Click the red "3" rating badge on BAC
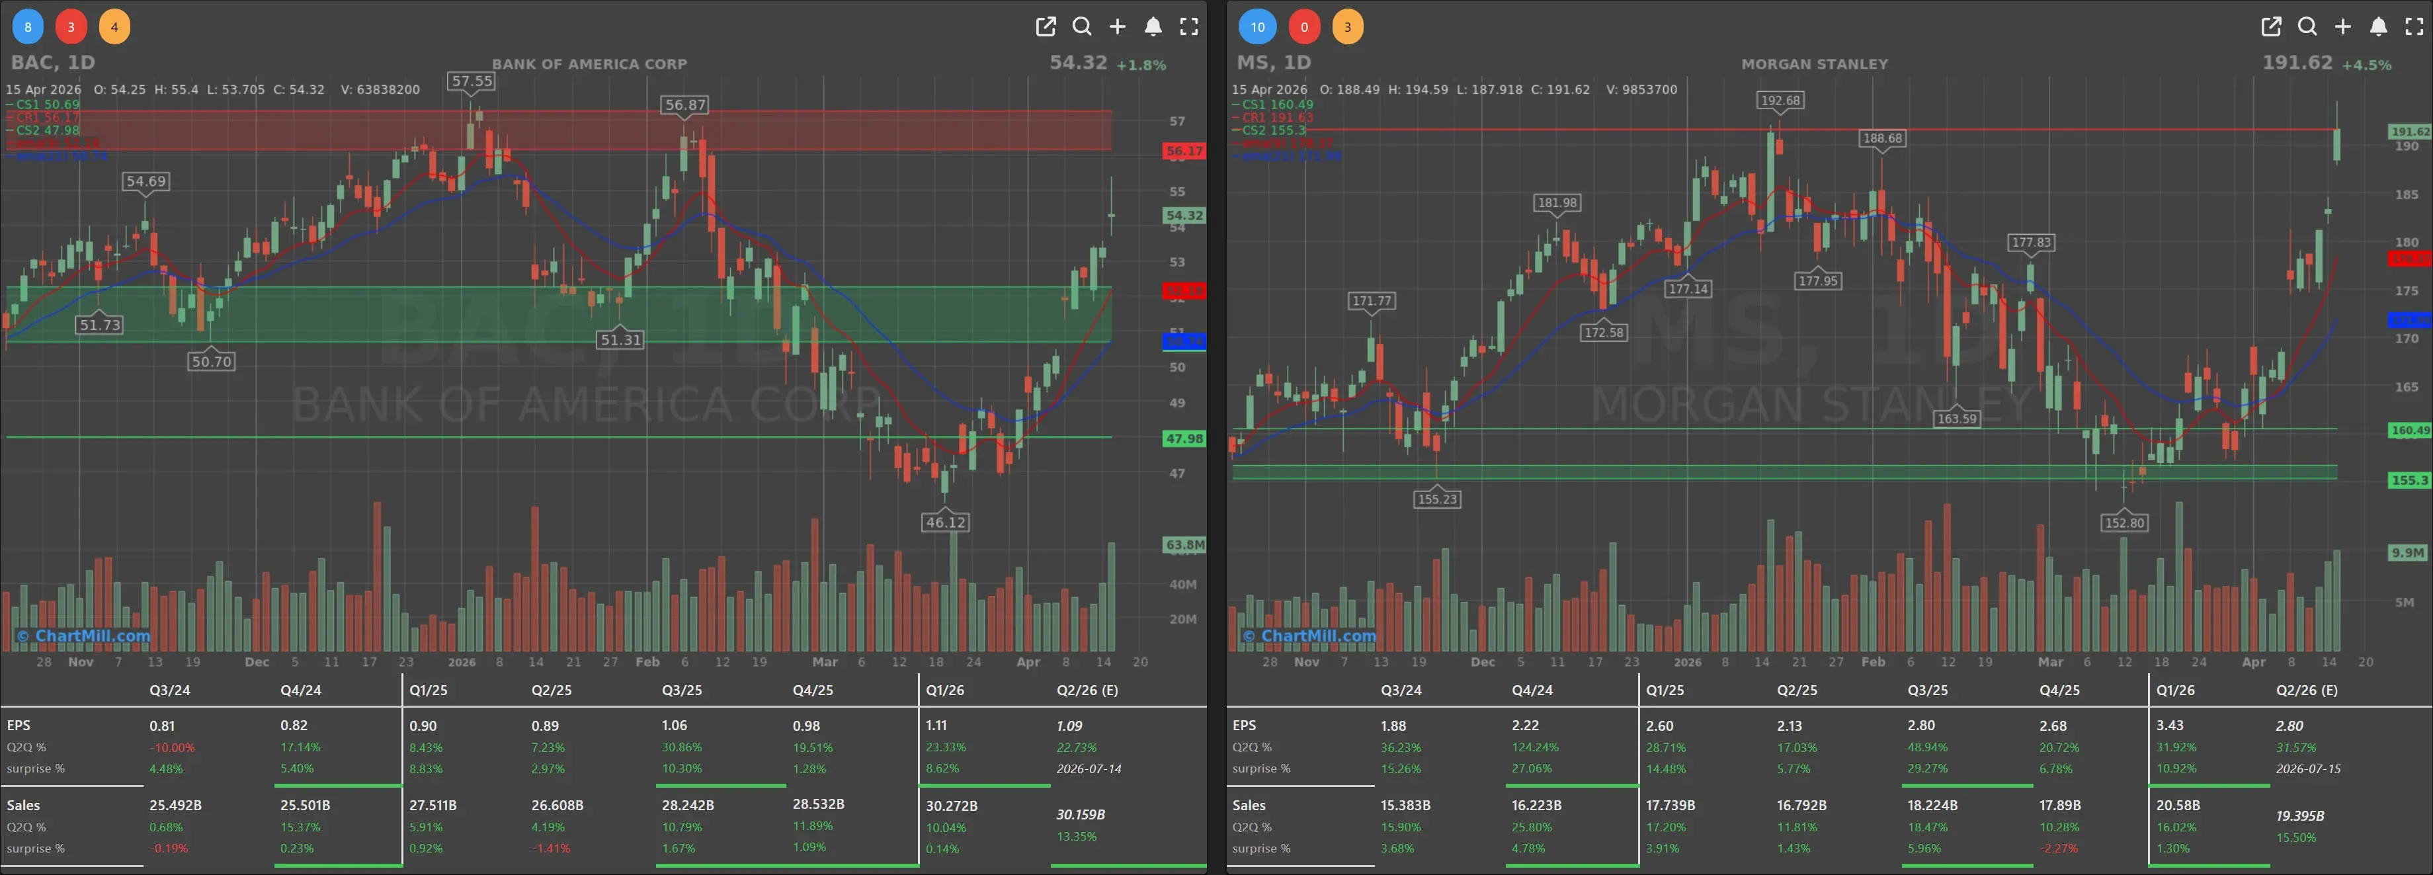This screenshot has width=2433, height=875. coord(71,26)
